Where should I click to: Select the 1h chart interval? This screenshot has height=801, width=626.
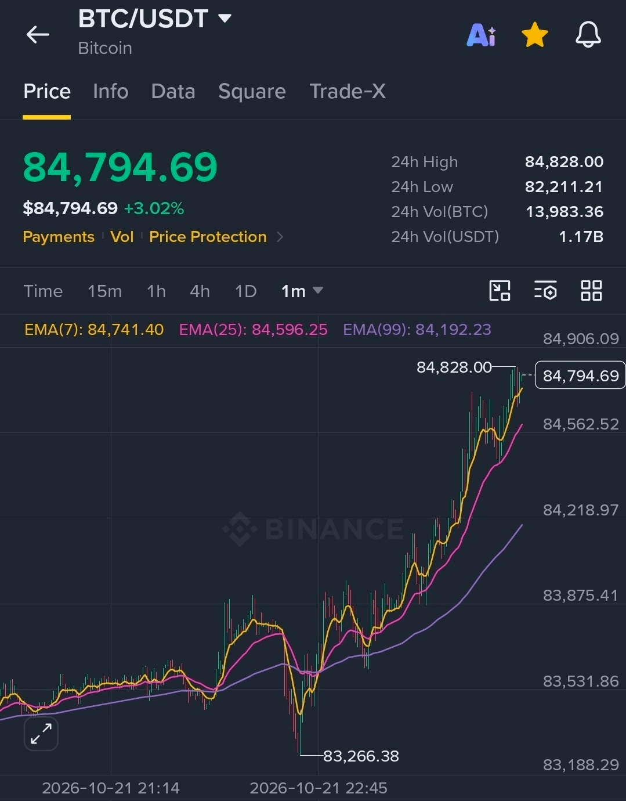(x=156, y=291)
